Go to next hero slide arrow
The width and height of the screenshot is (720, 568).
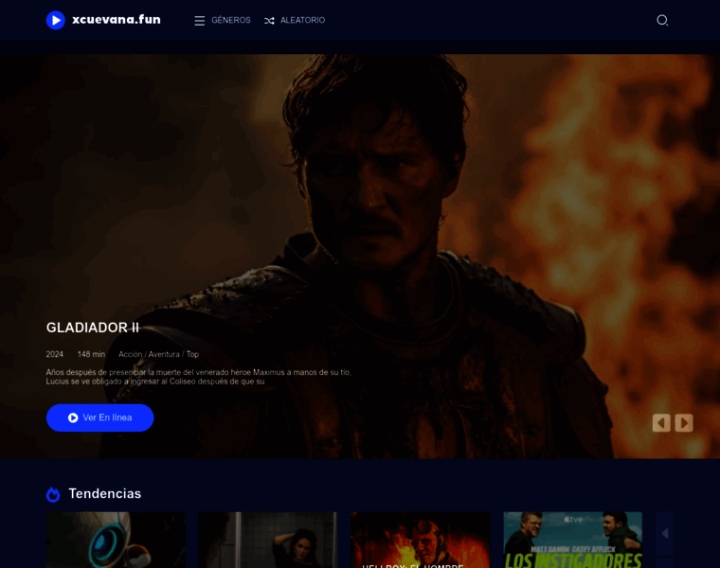[x=684, y=423]
